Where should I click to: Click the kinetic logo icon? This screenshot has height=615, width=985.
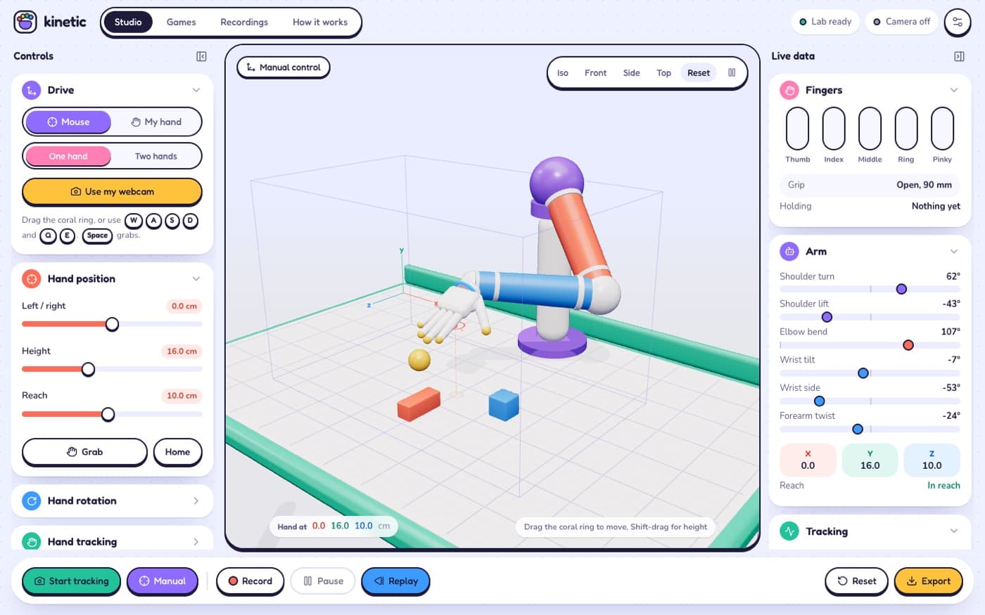coord(25,22)
